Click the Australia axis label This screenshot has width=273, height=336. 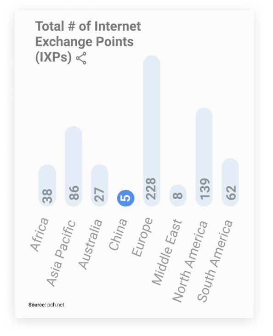coord(90,244)
